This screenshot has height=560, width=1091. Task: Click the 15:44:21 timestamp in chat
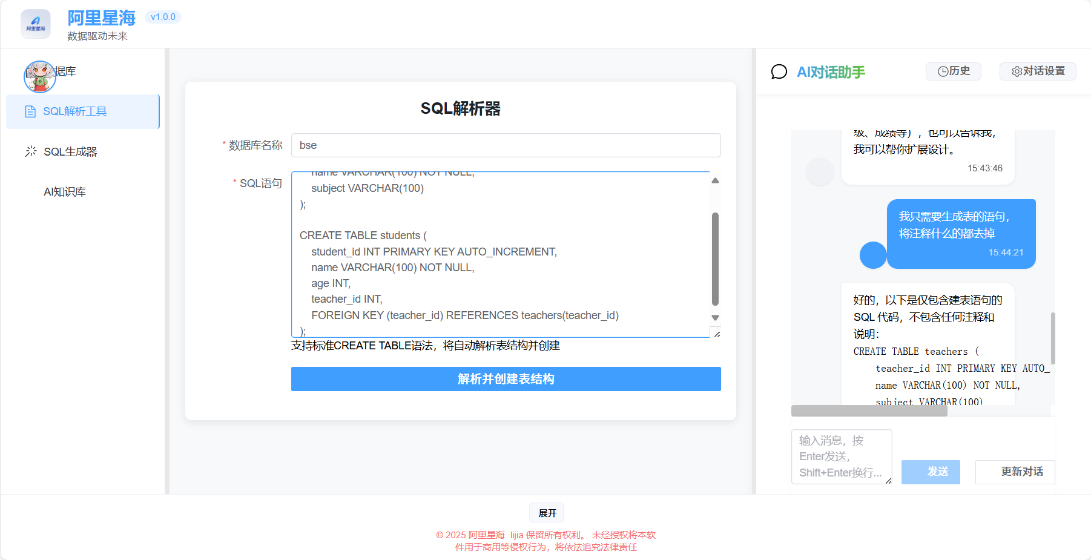point(1006,252)
